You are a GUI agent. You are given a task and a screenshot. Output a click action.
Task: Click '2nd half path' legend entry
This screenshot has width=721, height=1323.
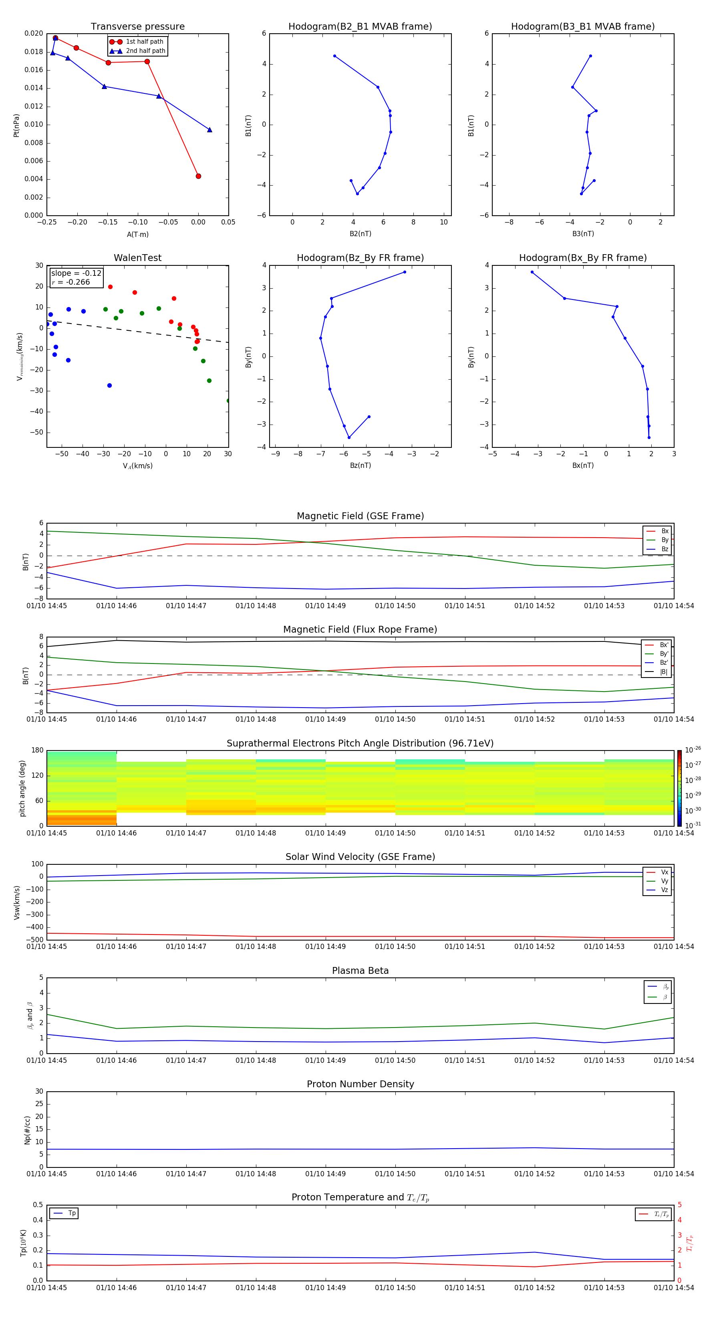click(x=137, y=51)
